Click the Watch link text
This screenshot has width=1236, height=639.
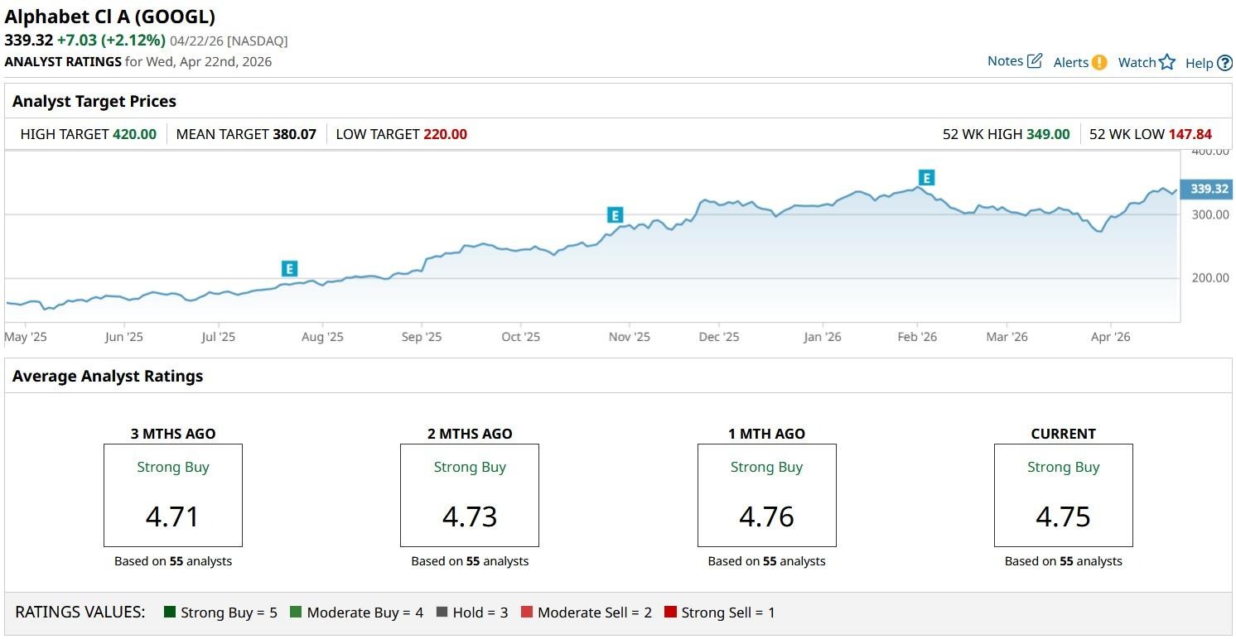click(x=1137, y=62)
